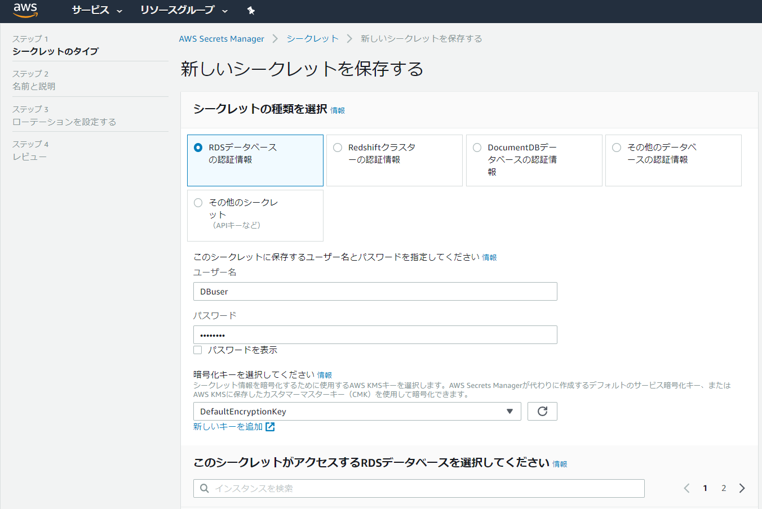Enable the パスワードを表示 checkbox

click(x=197, y=350)
